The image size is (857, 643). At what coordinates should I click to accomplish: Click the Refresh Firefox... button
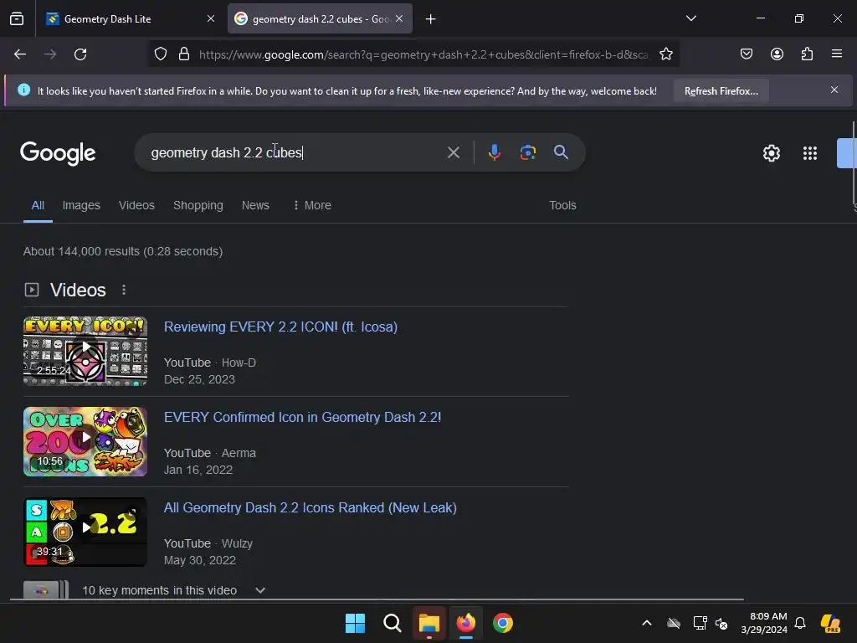pos(721,90)
